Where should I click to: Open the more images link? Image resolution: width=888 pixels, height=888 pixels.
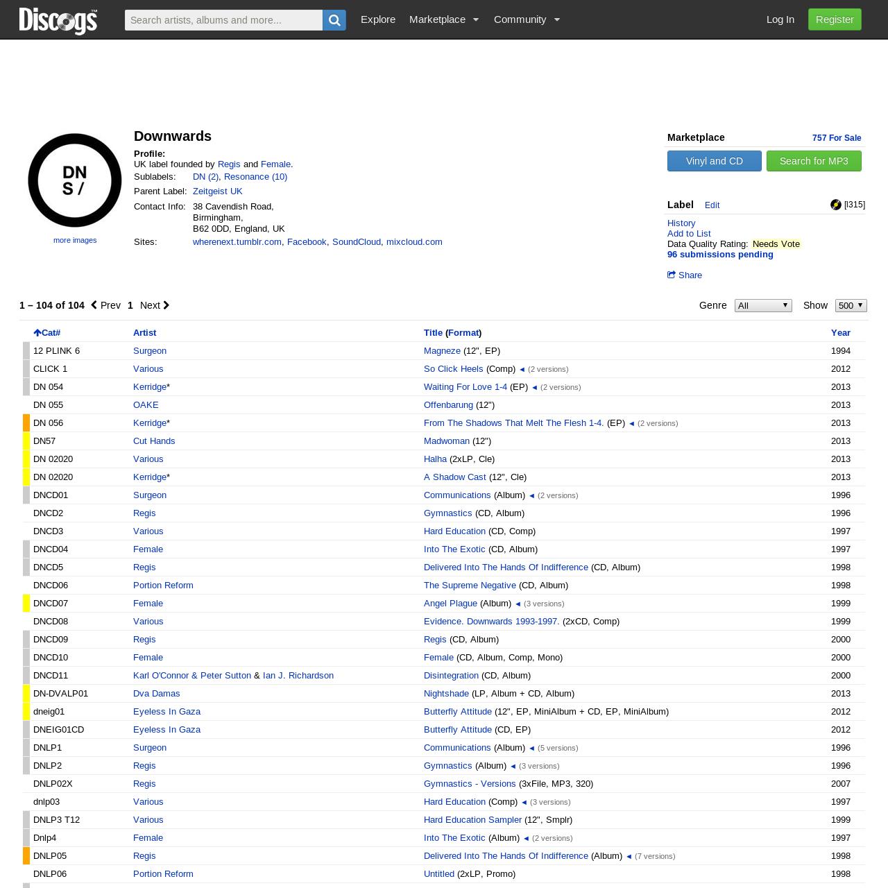[x=75, y=240]
